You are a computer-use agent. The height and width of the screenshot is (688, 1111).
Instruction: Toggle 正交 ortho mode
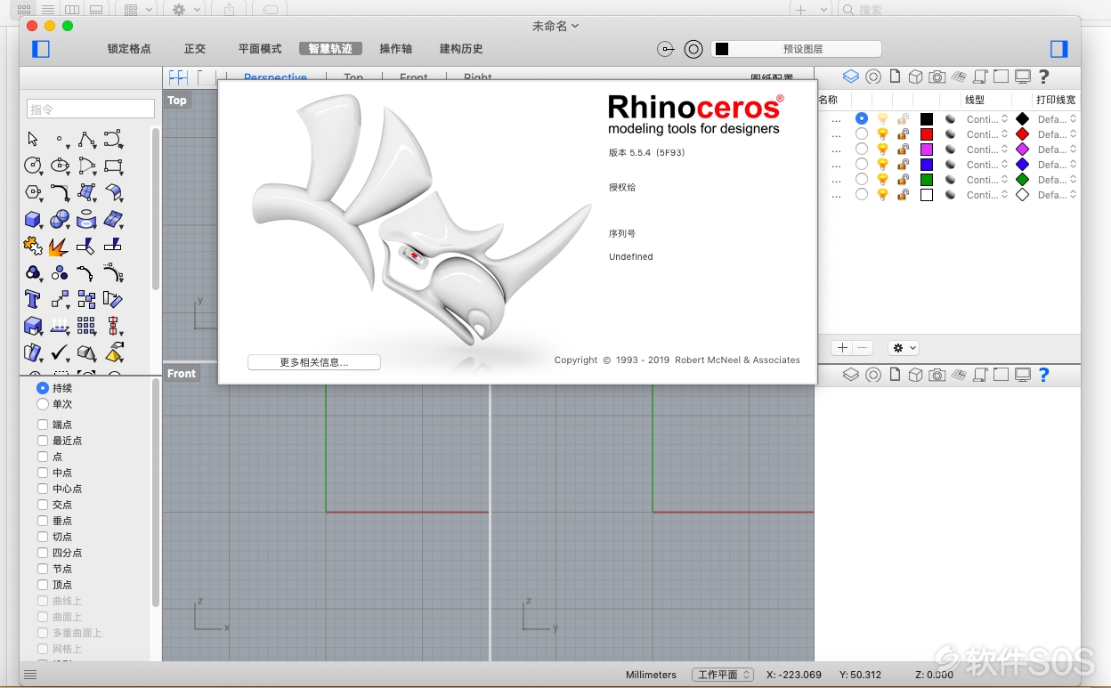pyautogui.click(x=195, y=49)
